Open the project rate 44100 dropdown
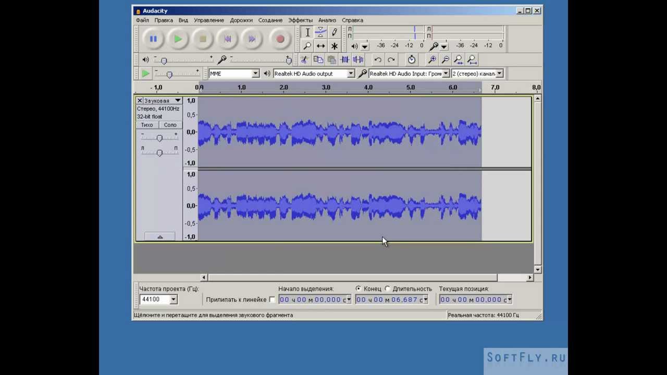The image size is (667, 375). [174, 299]
